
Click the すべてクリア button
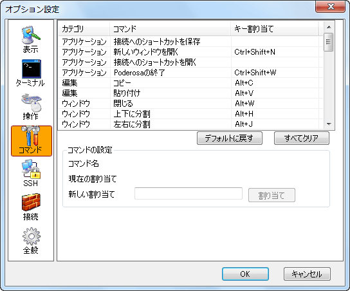[301, 138]
